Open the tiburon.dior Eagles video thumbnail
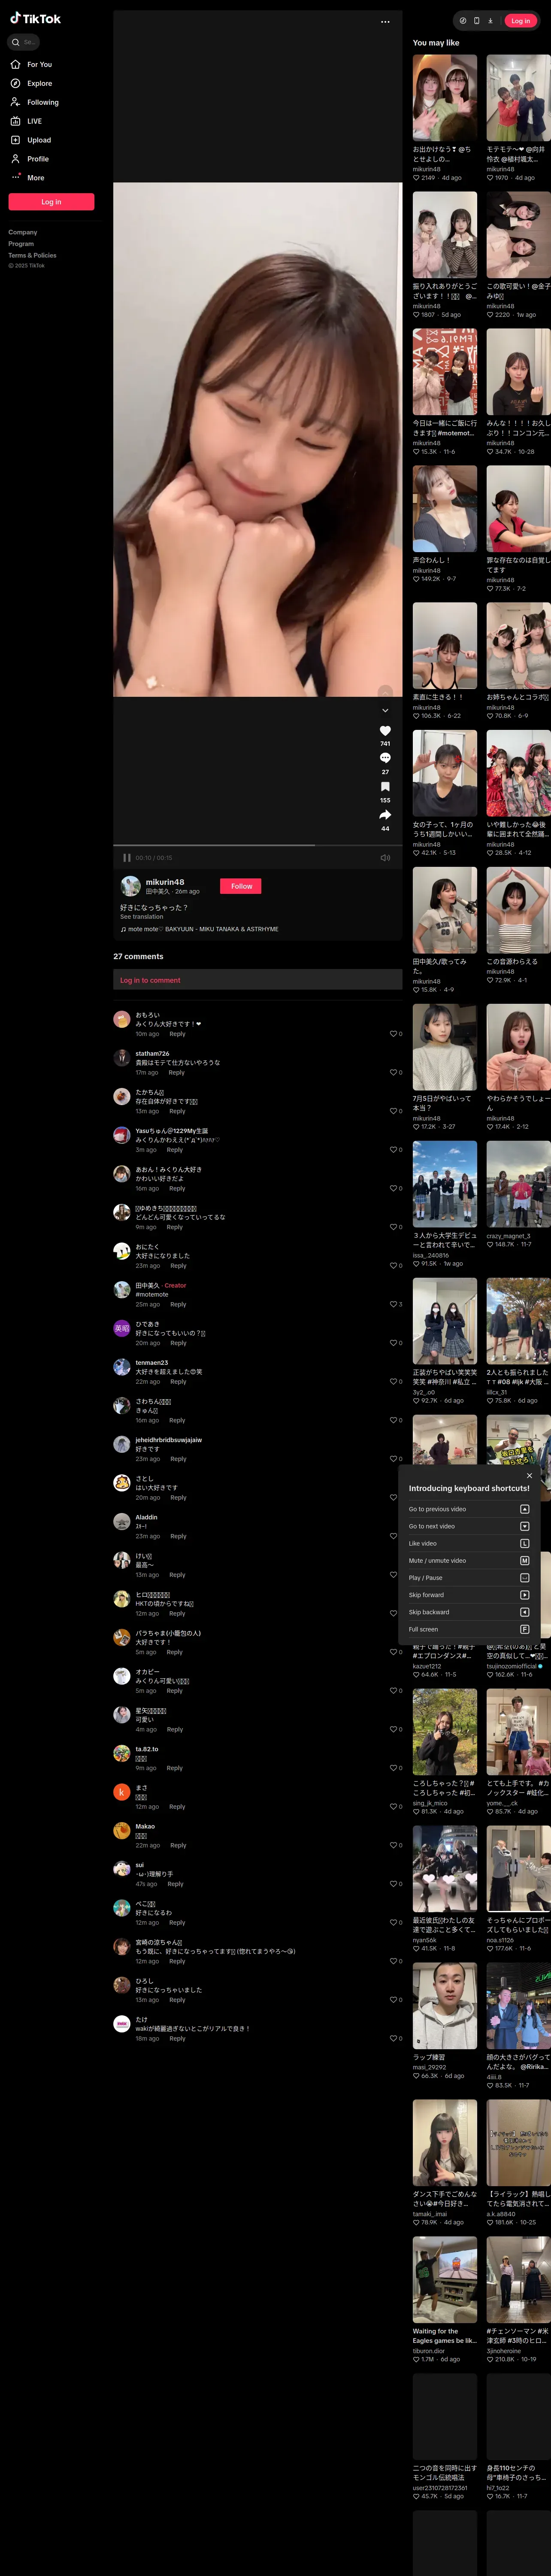 445,2281
